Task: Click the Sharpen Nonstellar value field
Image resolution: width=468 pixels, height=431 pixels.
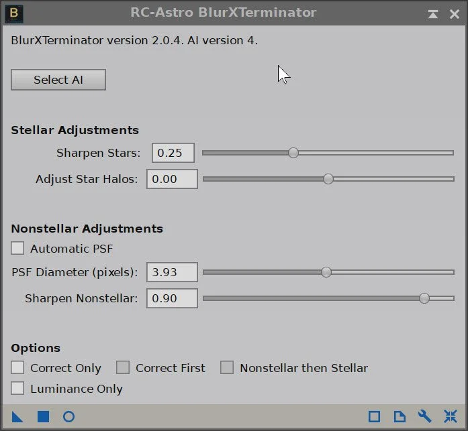Action: [172, 298]
